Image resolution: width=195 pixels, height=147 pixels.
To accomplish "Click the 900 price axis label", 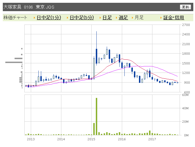I will tap(187, 83).
